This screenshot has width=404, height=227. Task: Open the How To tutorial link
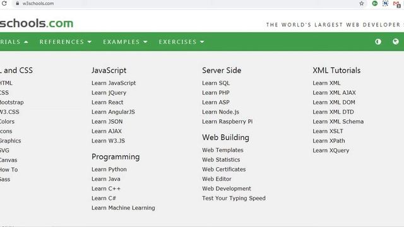(9, 170)
